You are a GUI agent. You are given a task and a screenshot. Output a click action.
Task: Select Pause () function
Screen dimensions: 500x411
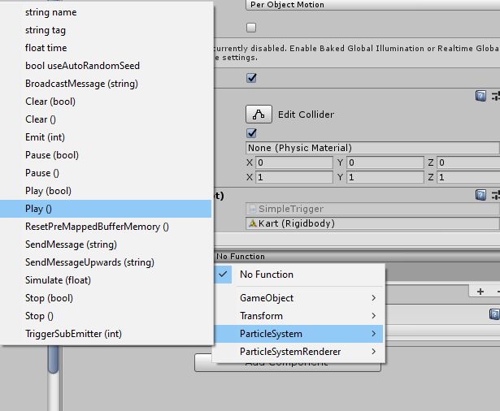(x=106, y=173)
